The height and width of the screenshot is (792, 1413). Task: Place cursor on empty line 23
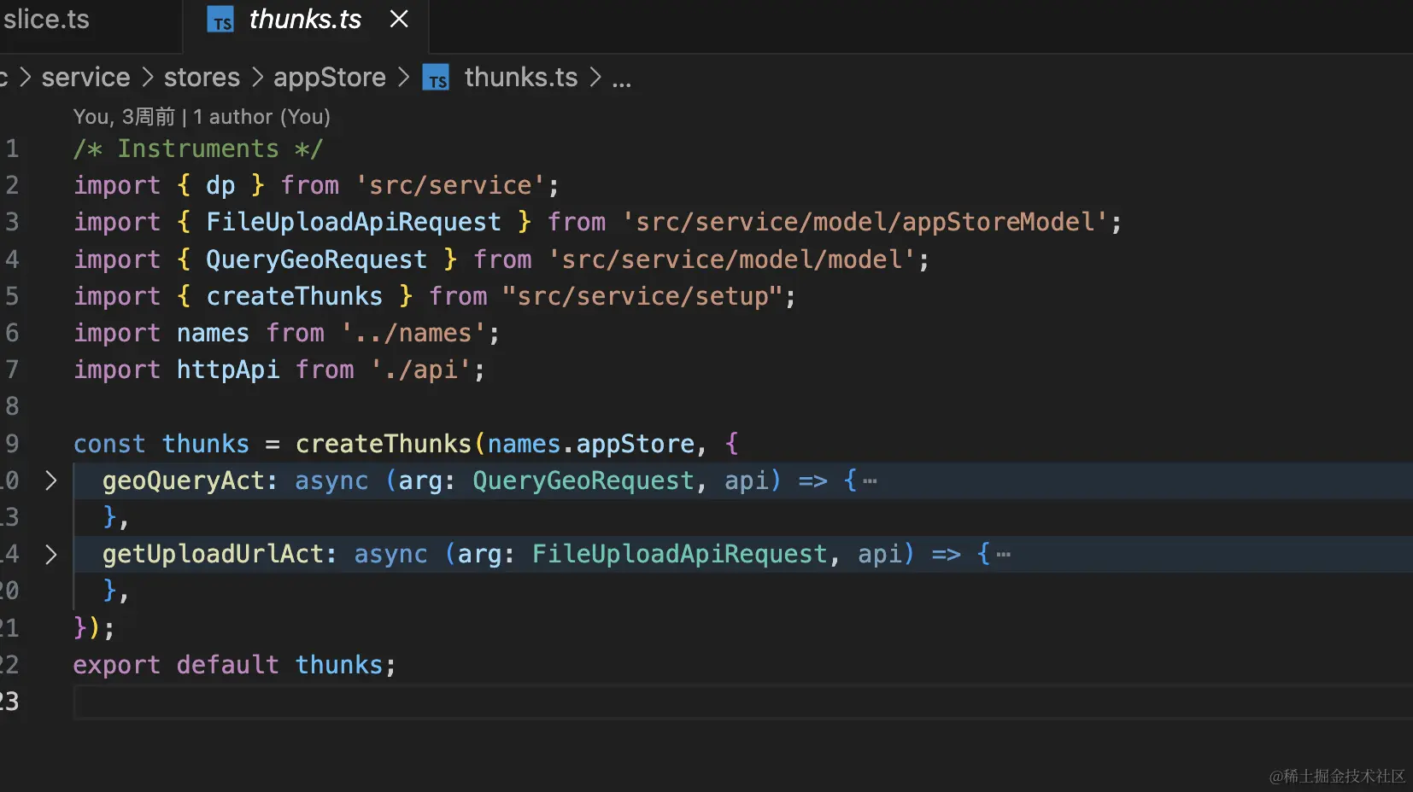point(742,702)
